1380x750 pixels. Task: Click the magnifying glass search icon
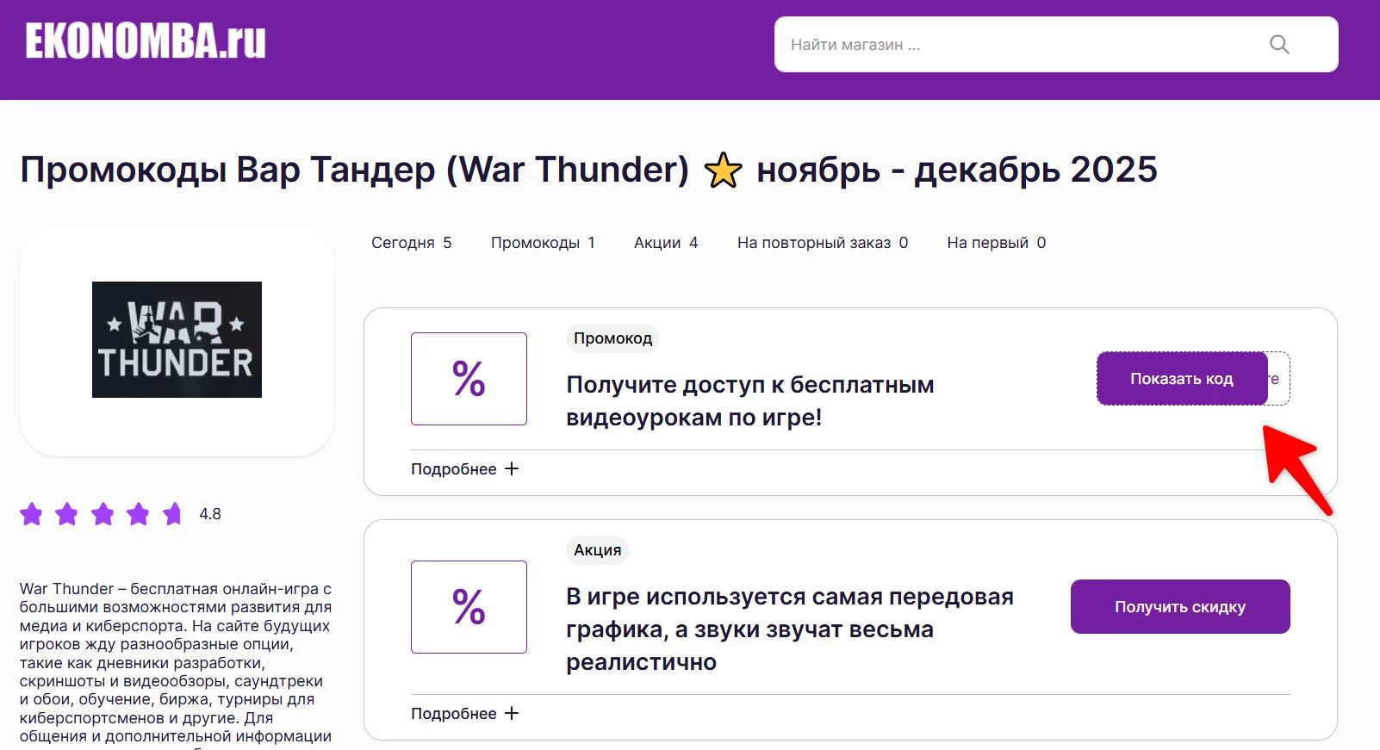[x=1279, y=45]
